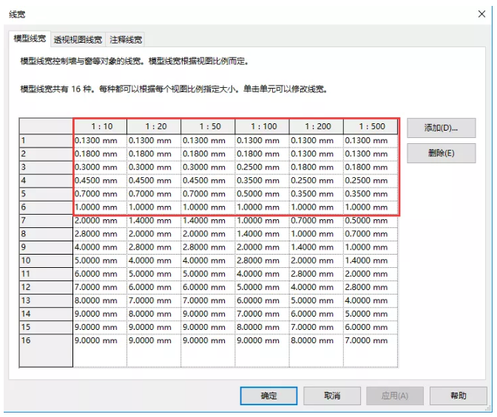Edit row 14 width under 1 : 500

coord(371,314)
